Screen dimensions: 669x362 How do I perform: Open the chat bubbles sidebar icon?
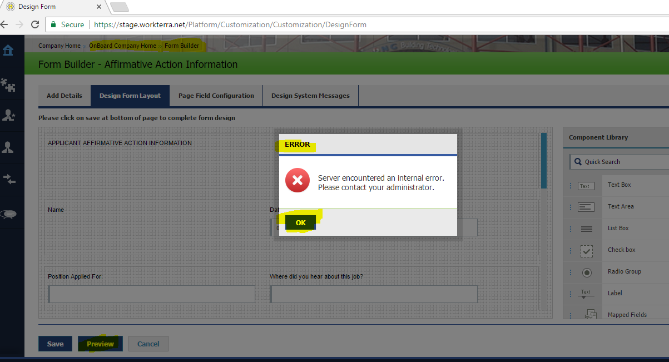(8, 215)
